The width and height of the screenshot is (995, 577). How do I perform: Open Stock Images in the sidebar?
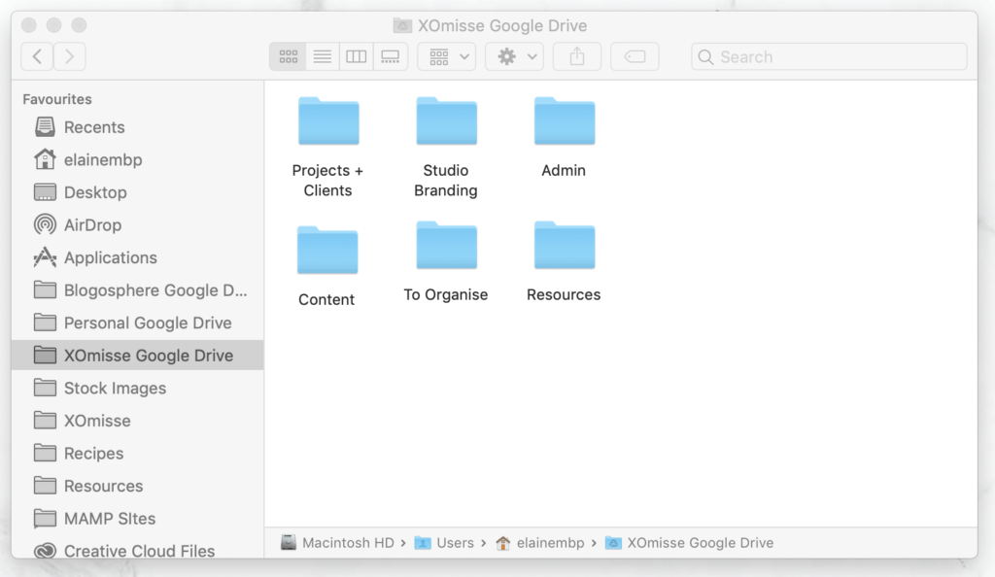point(137,388)
